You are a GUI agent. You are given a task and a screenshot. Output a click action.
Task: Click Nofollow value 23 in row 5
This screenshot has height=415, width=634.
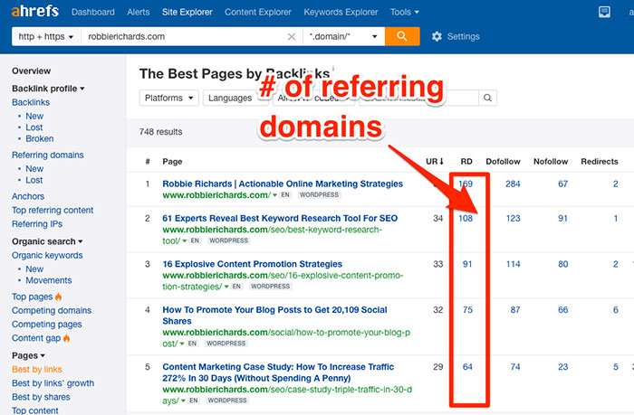[x=563, y=367]
